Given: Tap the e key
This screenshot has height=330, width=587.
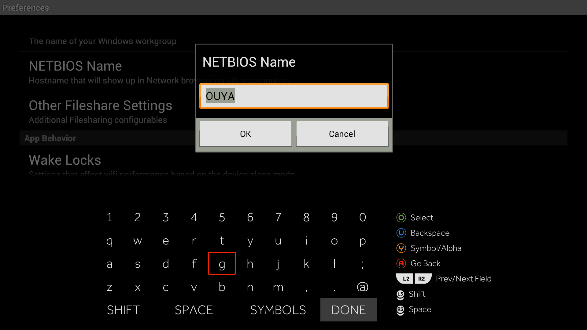Looking at the screenshot, I should (166, 241).
